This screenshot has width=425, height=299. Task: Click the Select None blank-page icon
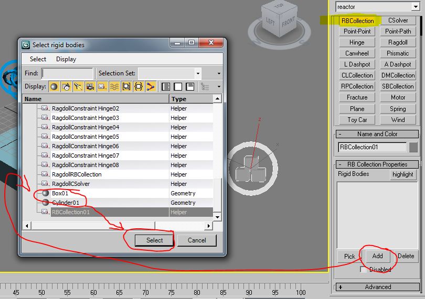pyautogui.click(x=178, y=86)
